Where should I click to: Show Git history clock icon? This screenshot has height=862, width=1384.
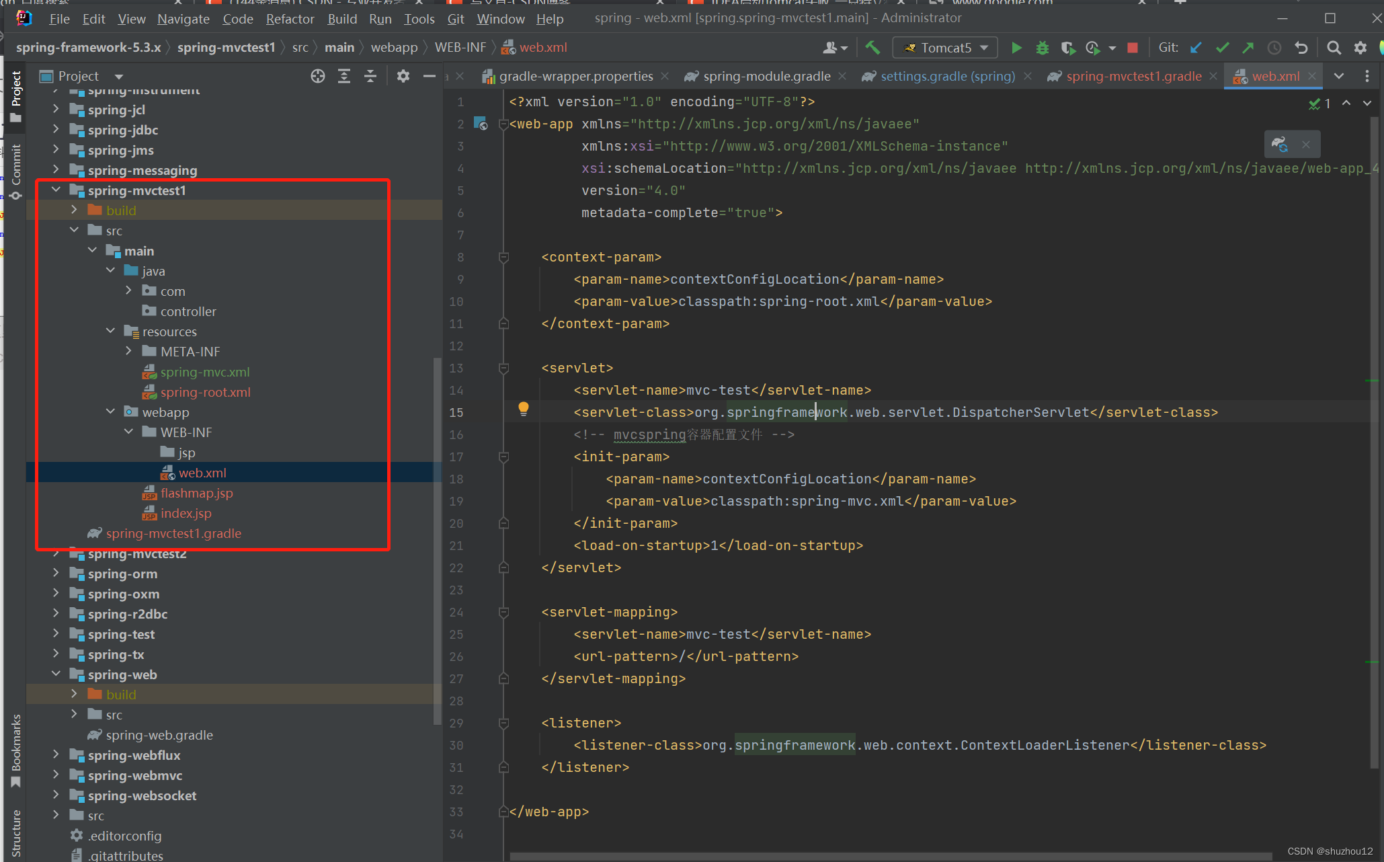pos(1274,48)
